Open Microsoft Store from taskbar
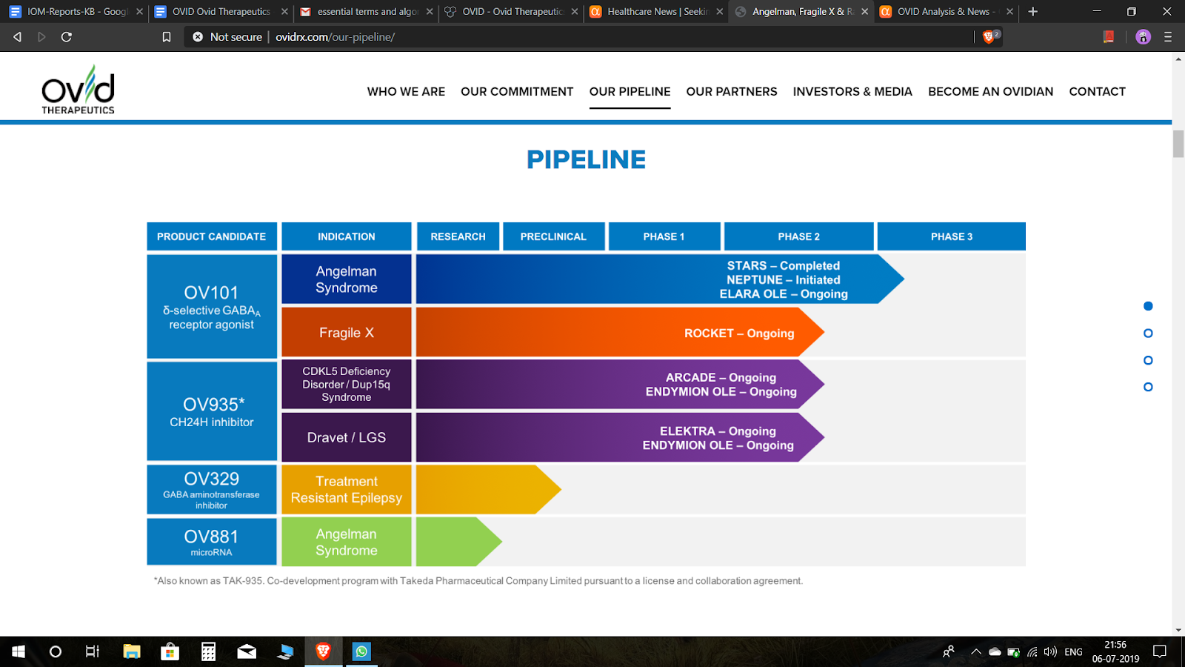Image resolution: width=1185 pixels, height=667 pixels. (170, 651)
